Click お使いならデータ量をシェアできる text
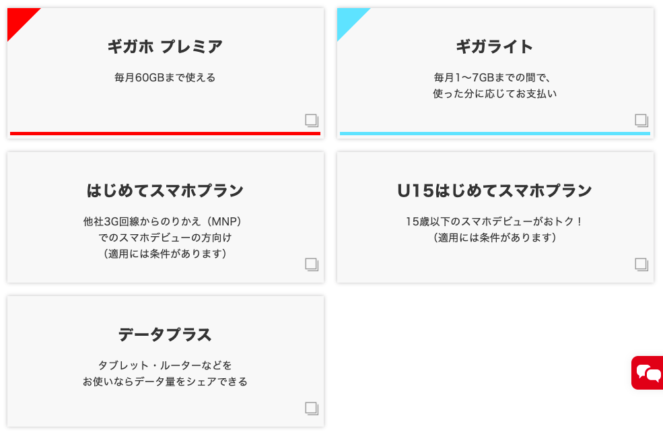 coord(165,382)
